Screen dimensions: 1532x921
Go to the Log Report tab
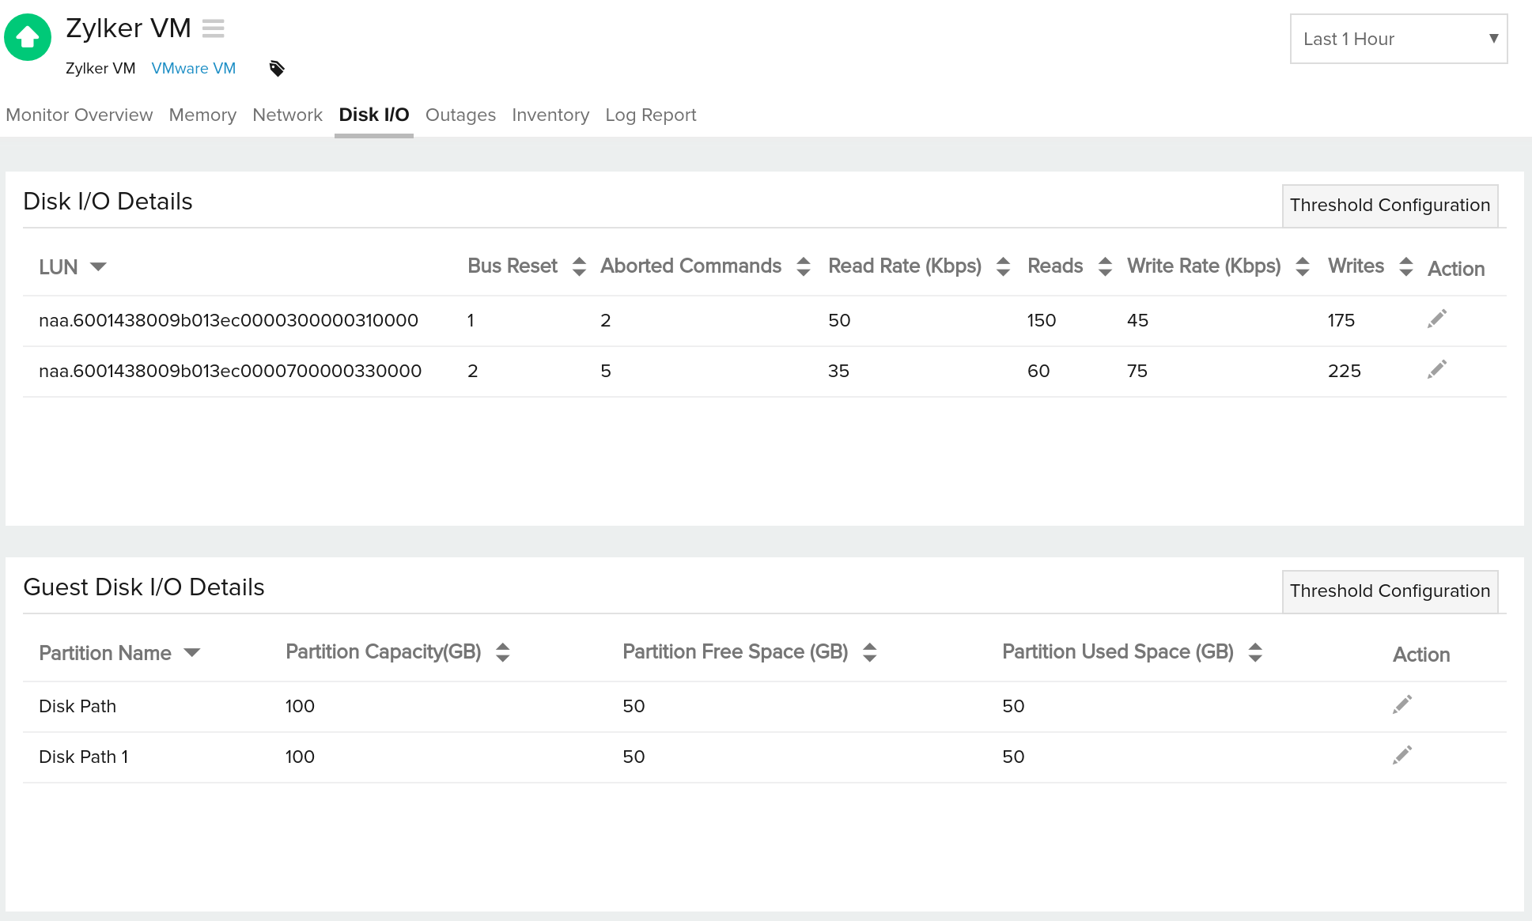(650, 115)
